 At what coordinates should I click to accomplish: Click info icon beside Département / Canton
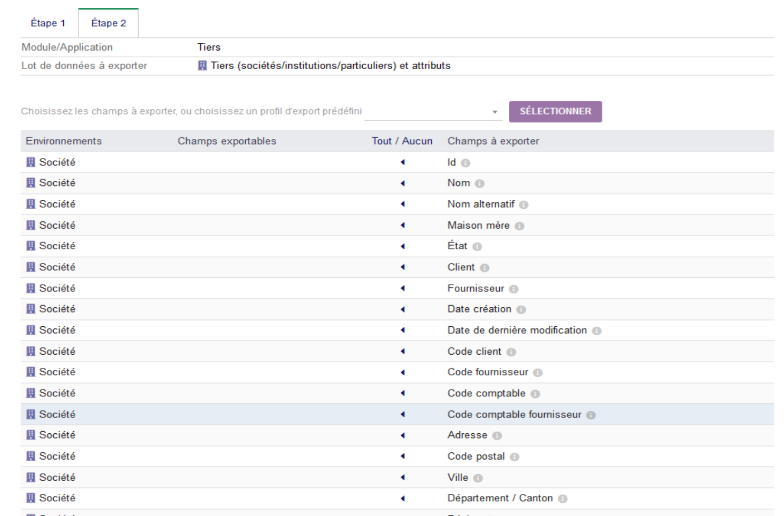tap(563, 499)
